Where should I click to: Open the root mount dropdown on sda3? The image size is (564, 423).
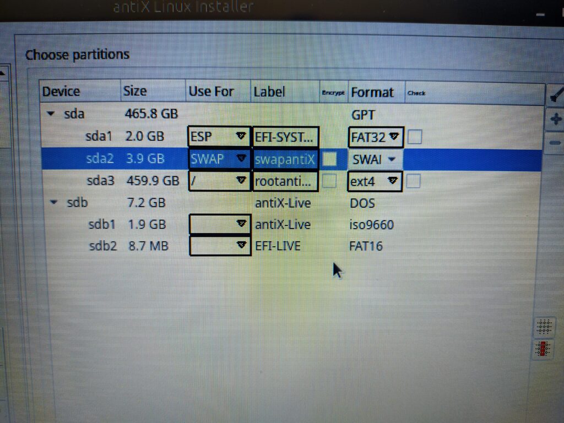(x=241, y=181)
